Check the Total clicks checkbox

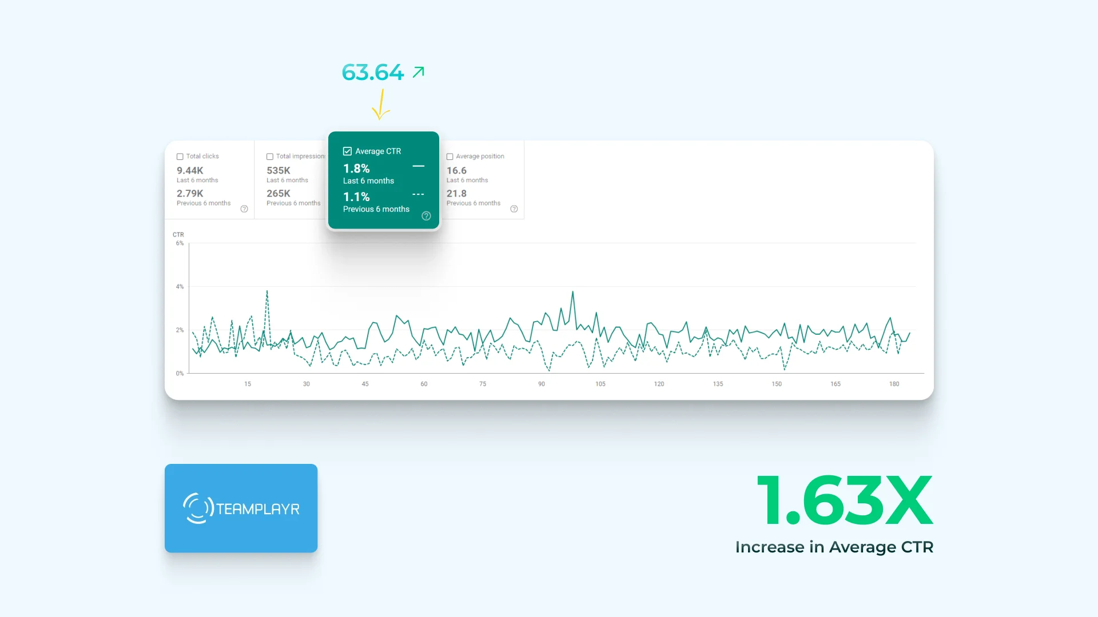(180, 157)
